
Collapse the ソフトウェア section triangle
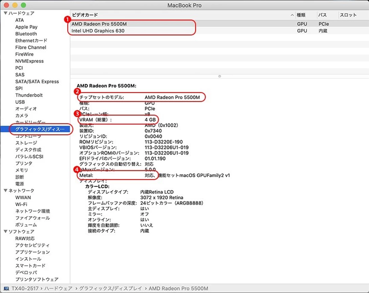6,232
